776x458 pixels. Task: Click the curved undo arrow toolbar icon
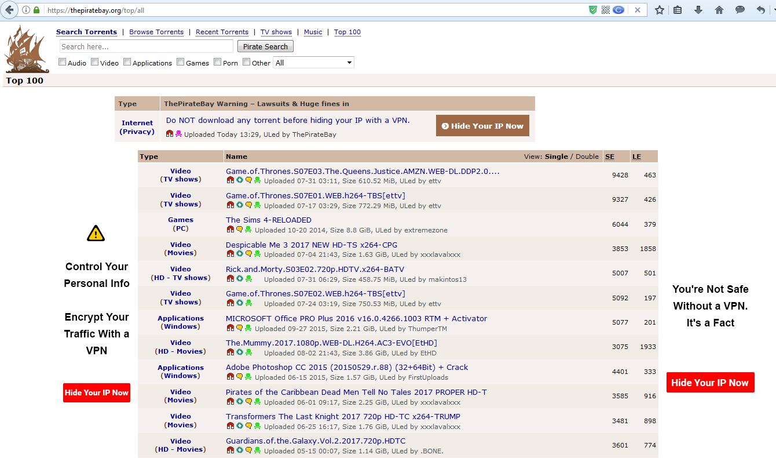point(760,10)
